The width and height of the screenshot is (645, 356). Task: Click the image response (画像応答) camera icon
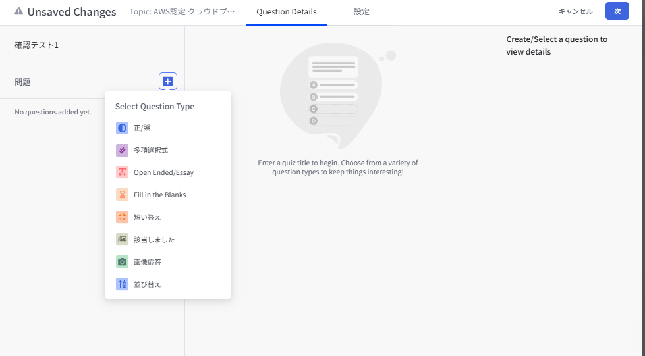point(122,262)
